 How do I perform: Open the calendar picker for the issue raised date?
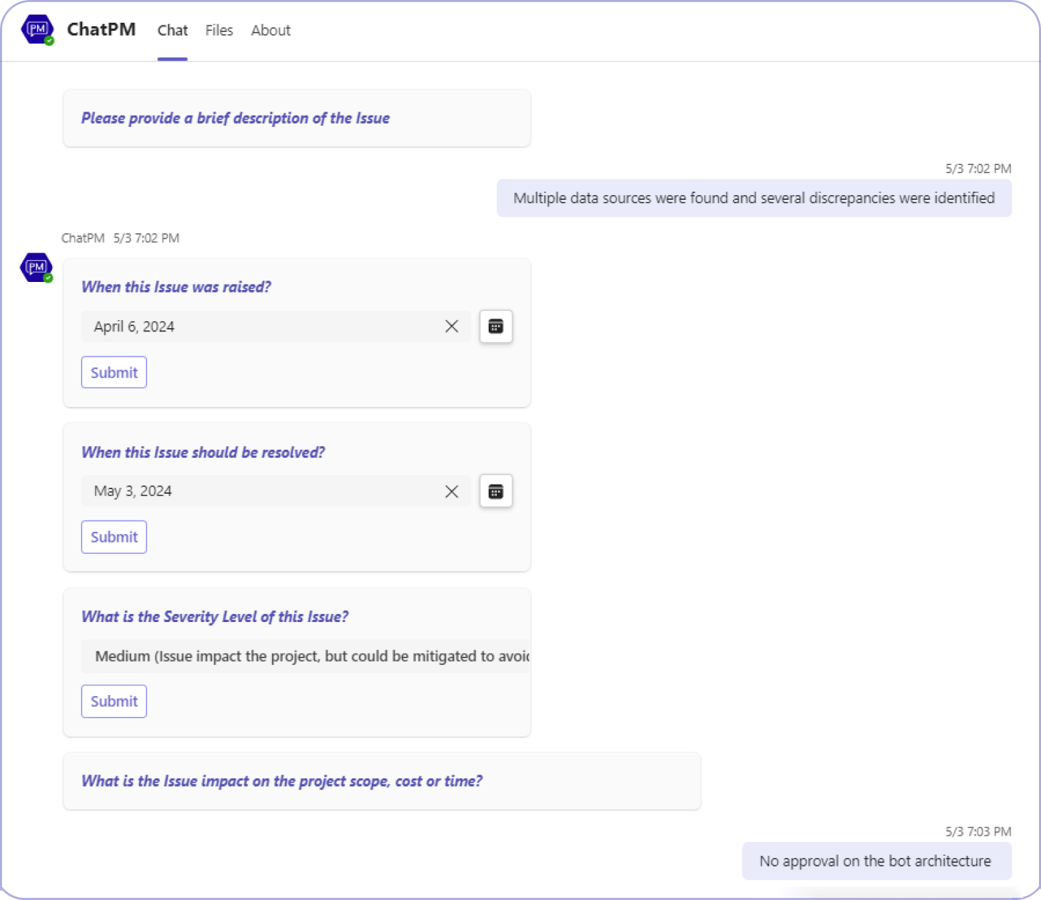click(x=495, y=327)
